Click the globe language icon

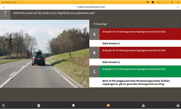(178, 106)
